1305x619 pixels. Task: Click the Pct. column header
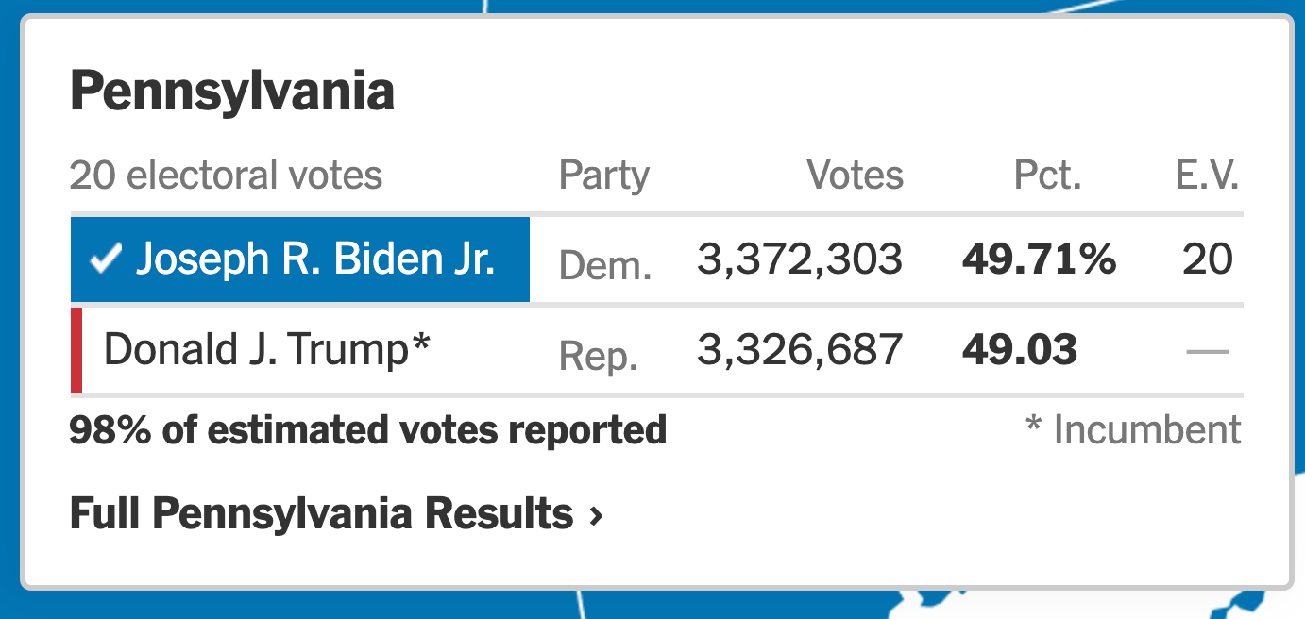coord(1047,176)
